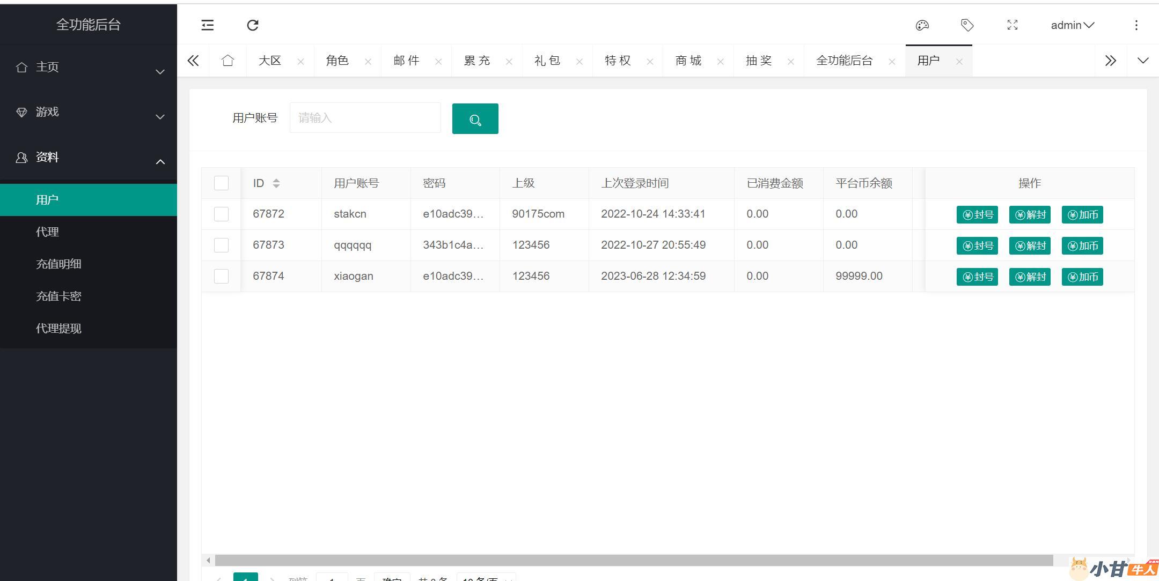Click the horizontal scrollbar under the table
This screenshot has width=1159, height=581.
point(633,561)
